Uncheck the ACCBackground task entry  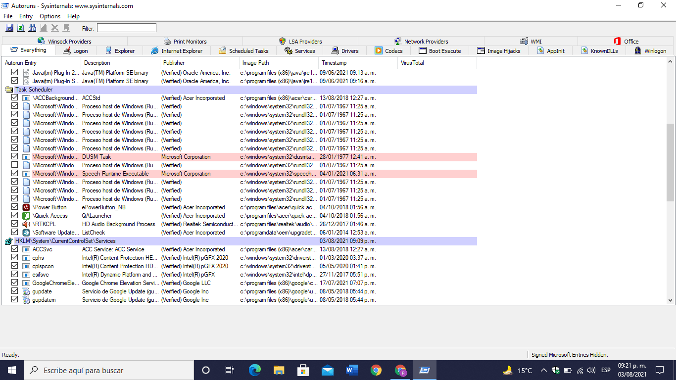click(15, 98)
